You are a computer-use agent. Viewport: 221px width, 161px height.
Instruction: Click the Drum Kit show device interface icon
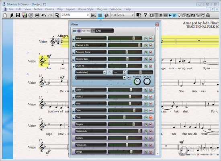(109, 72)
